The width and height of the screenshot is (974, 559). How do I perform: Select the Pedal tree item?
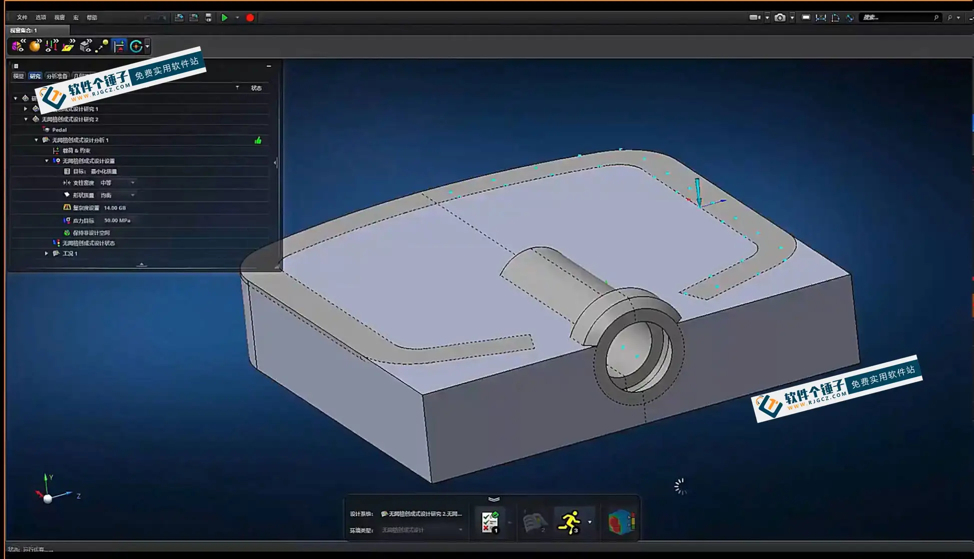(x=59, y=129)
